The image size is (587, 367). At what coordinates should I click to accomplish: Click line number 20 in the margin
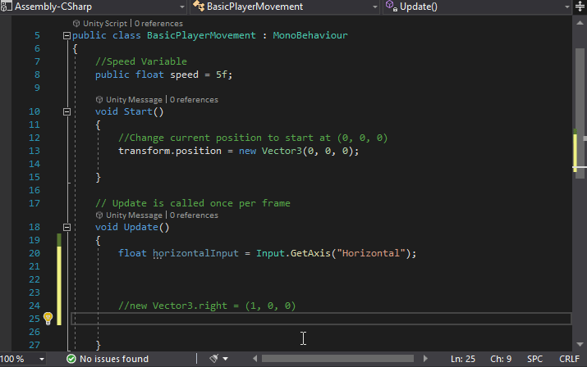point(34,253)
